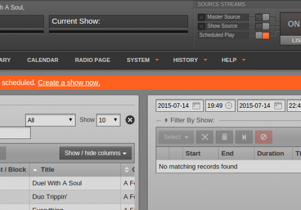Toggle the Scheduled Play switch
This screenshot has width=301, height=210.
262,35
